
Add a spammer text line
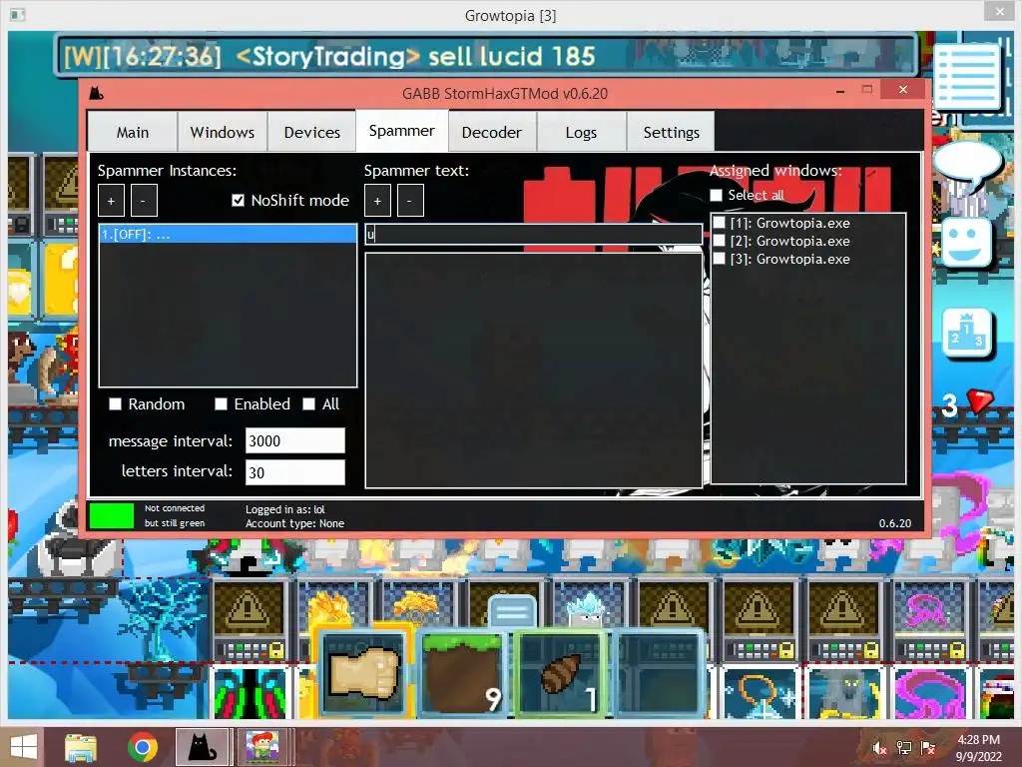pyautogui.click(x=377, y=200)
